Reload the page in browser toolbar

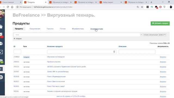point(8,7)
